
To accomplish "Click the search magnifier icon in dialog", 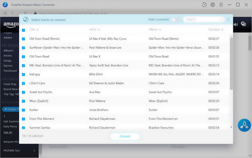I will 221,20.
